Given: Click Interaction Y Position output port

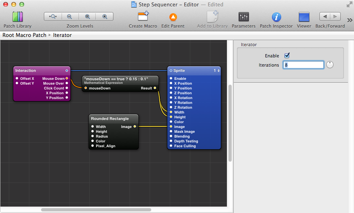Looking at the screenshot, I should point(67,98).
